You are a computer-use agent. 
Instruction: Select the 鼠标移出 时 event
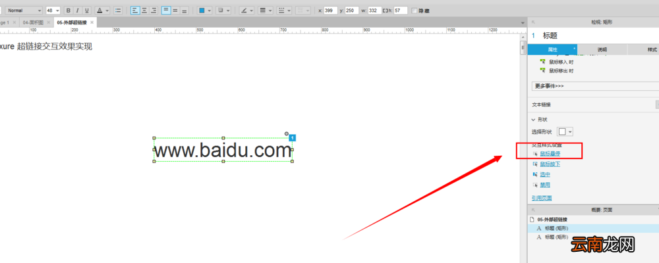tap(561, 71)
